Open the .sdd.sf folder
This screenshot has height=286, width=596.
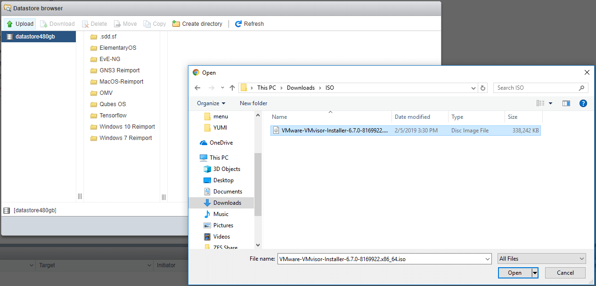(103, 37)
